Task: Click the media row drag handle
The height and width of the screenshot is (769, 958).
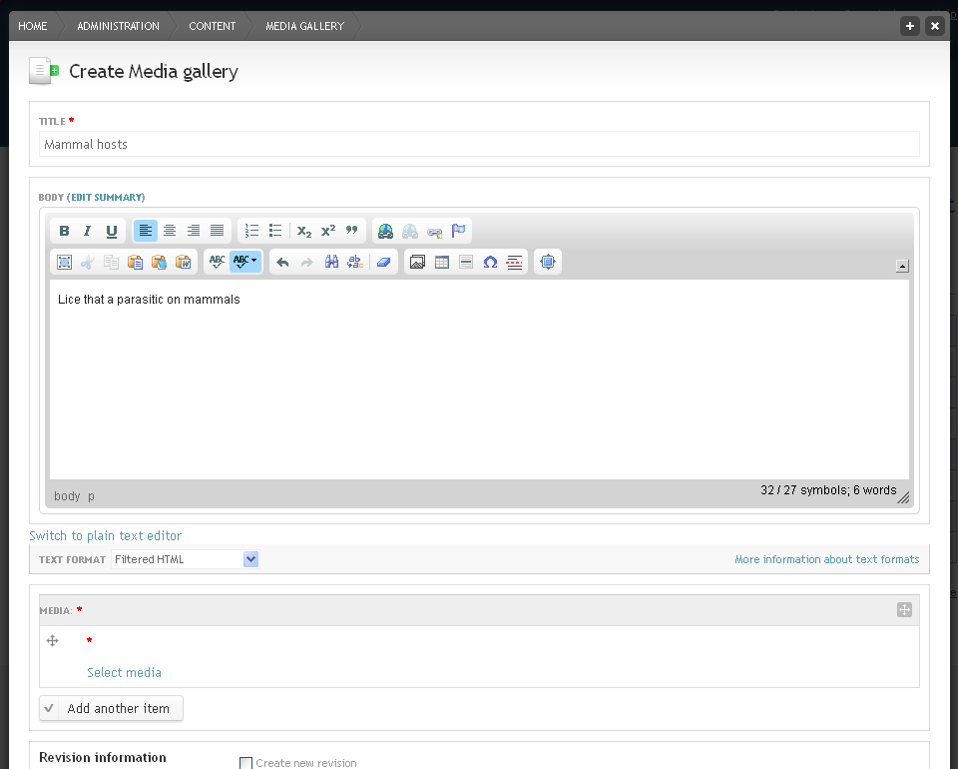Action: pyautogui.click(x=53, y=640)
